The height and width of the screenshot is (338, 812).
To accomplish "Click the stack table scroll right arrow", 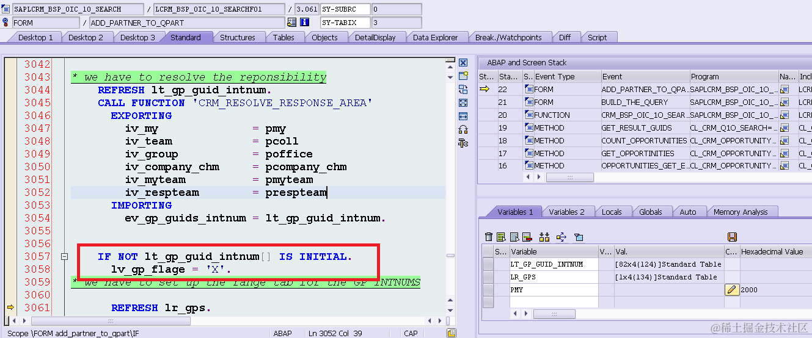I will 540,177.
